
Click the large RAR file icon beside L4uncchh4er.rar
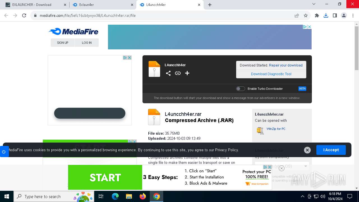point(154,117)
